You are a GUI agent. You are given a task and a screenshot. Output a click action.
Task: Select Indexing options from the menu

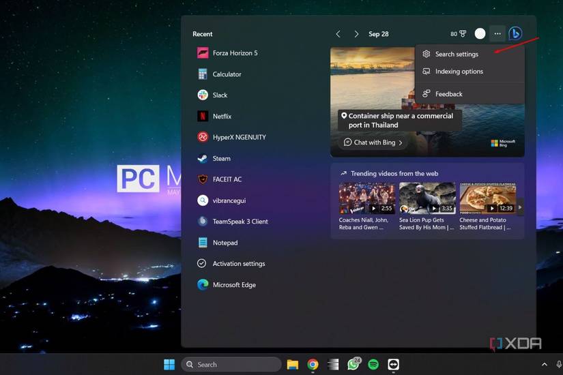click(x=470, y=72)
